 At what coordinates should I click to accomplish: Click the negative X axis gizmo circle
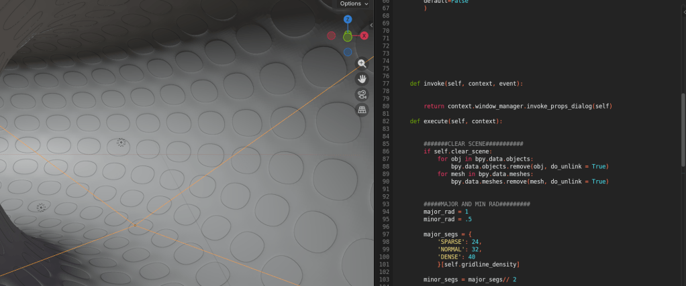click(x=332, y=35)
